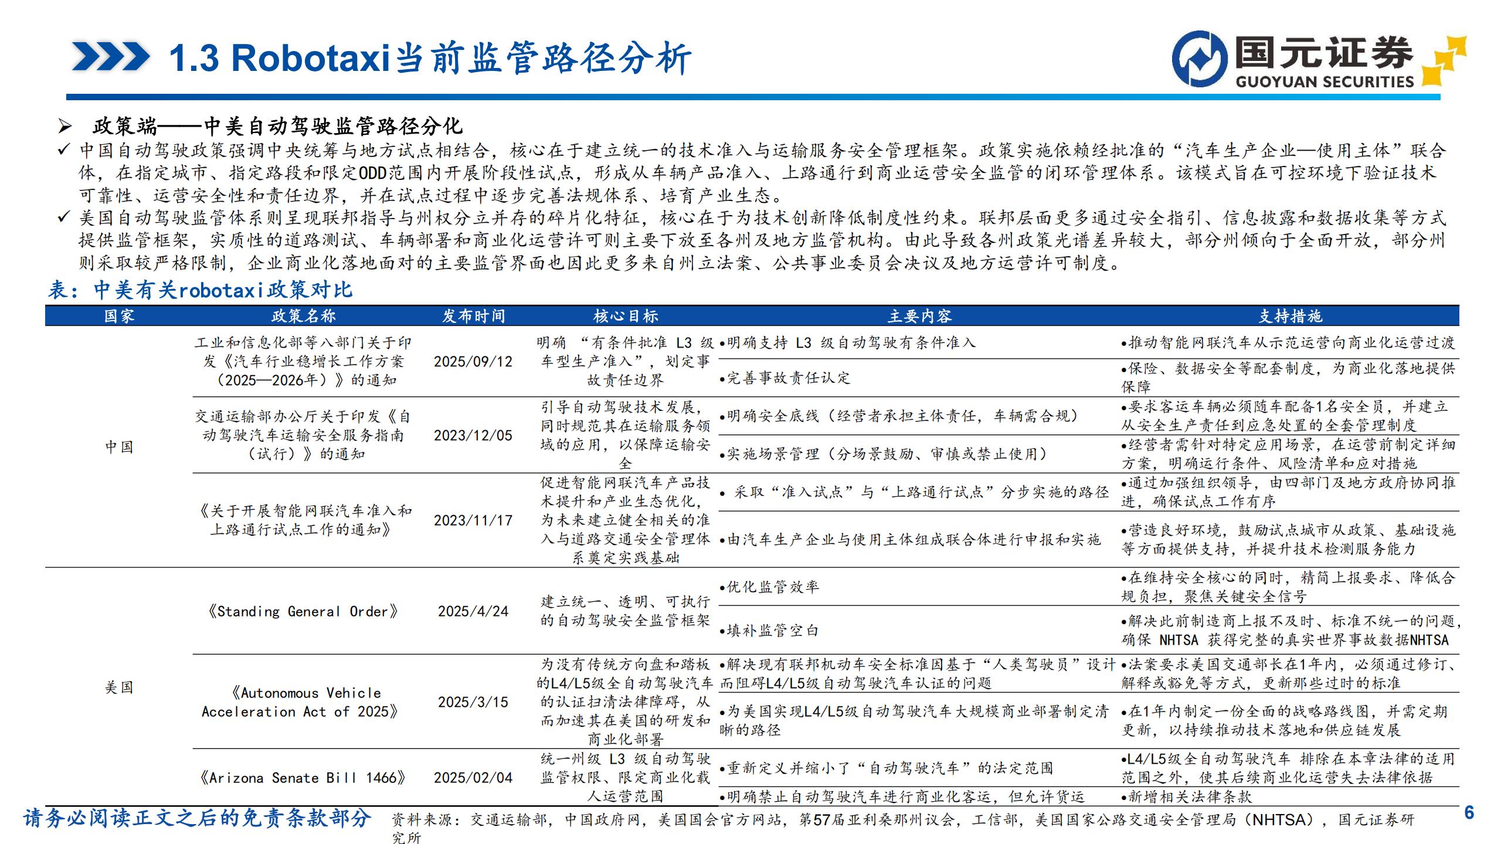Screen dimensions: 1501x844
Task: Click the heading '政策端——中美自动驾驶监管路径分化'
Action: (x=278, y=126)
